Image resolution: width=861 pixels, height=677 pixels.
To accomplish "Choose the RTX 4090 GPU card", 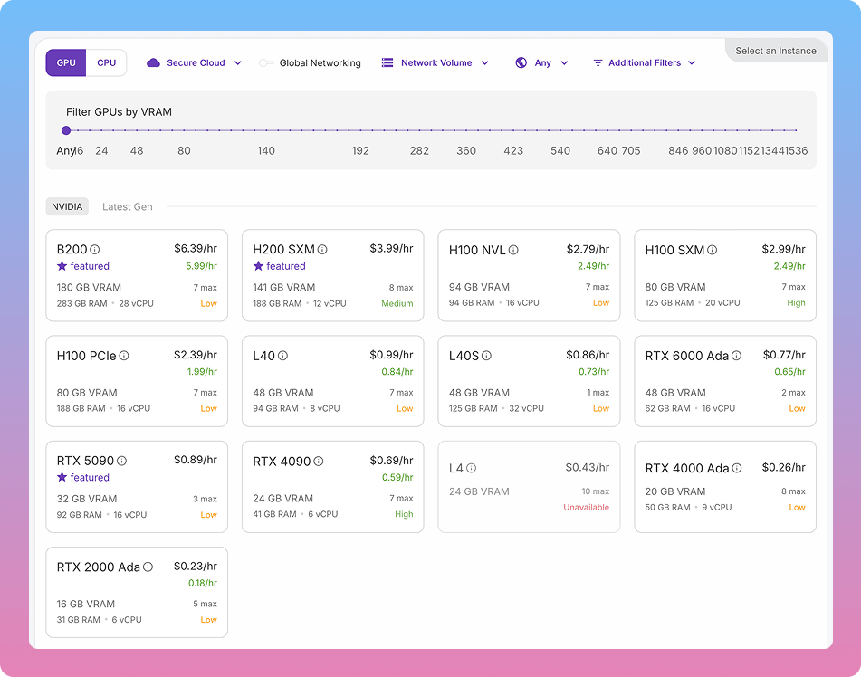I will [333, 487].
